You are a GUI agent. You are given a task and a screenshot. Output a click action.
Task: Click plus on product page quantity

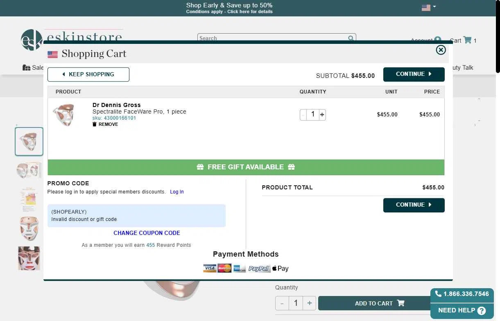pos(310,303)
